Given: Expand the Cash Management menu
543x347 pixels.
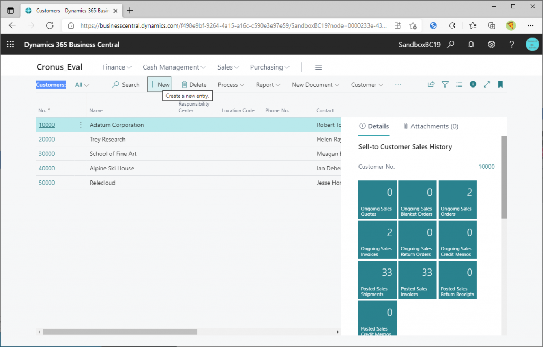Looking at the screenshot, I should (x=174, y=67).
